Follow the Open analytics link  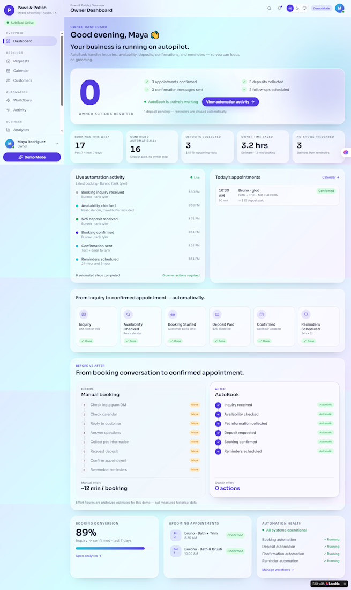[88, 556]
